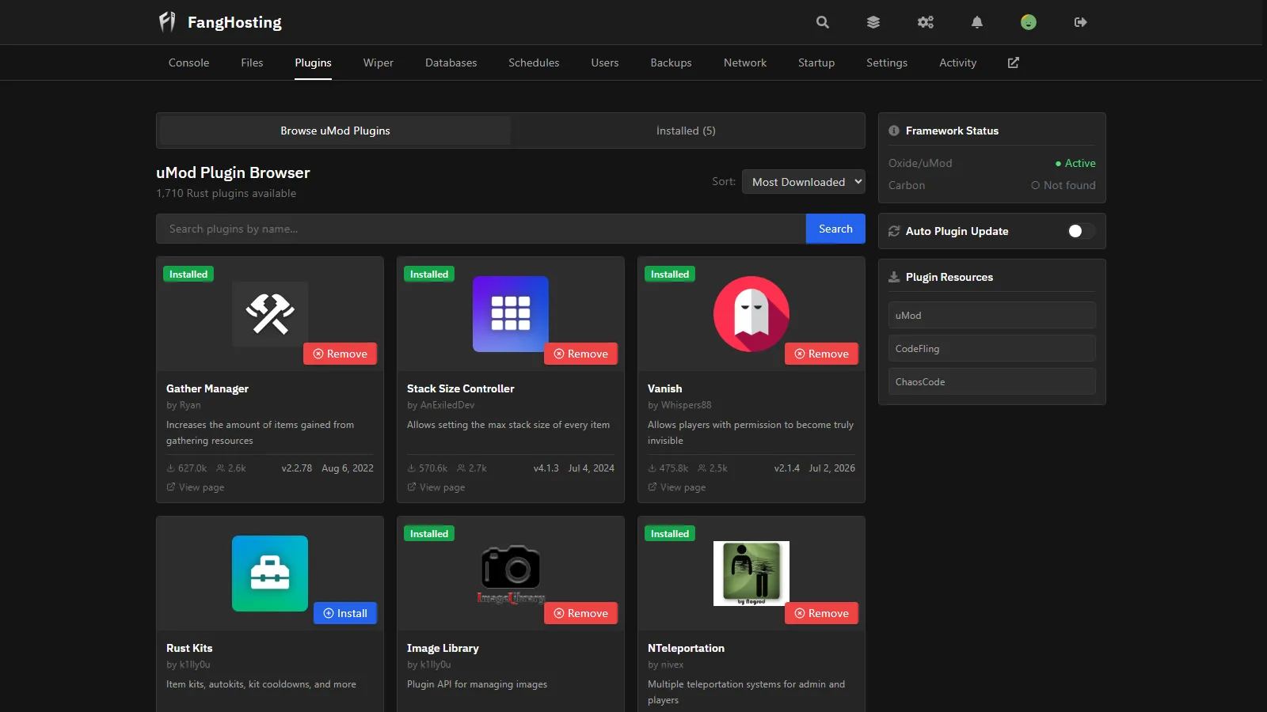Select the Plugins tab

tap(314, 62)
